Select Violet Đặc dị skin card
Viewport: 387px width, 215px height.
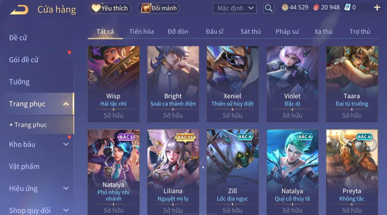[292, 84]
